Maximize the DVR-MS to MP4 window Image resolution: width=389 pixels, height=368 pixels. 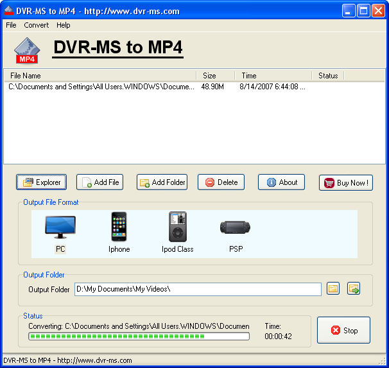tap(363, 11)
